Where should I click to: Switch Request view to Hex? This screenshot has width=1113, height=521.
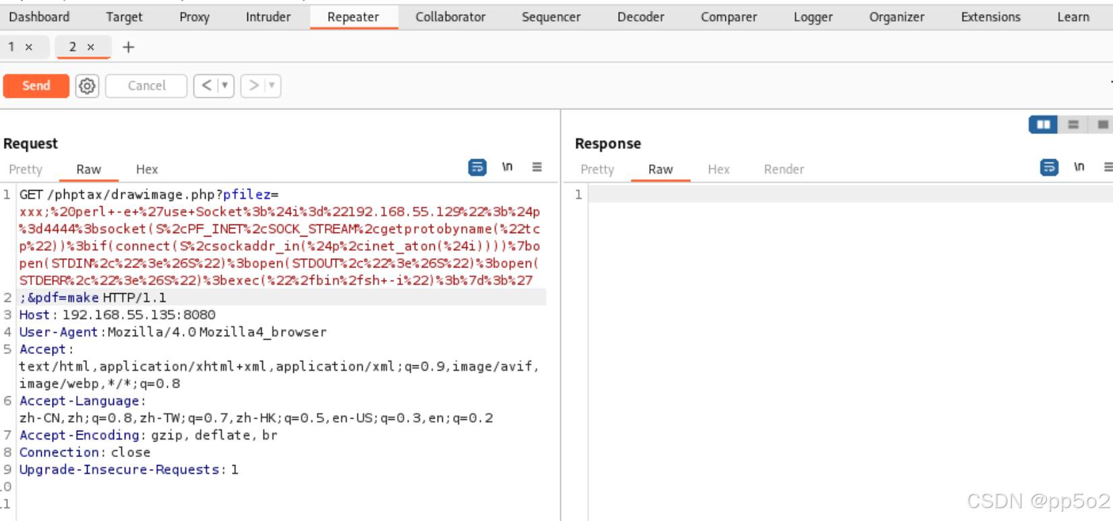[147, 169]
